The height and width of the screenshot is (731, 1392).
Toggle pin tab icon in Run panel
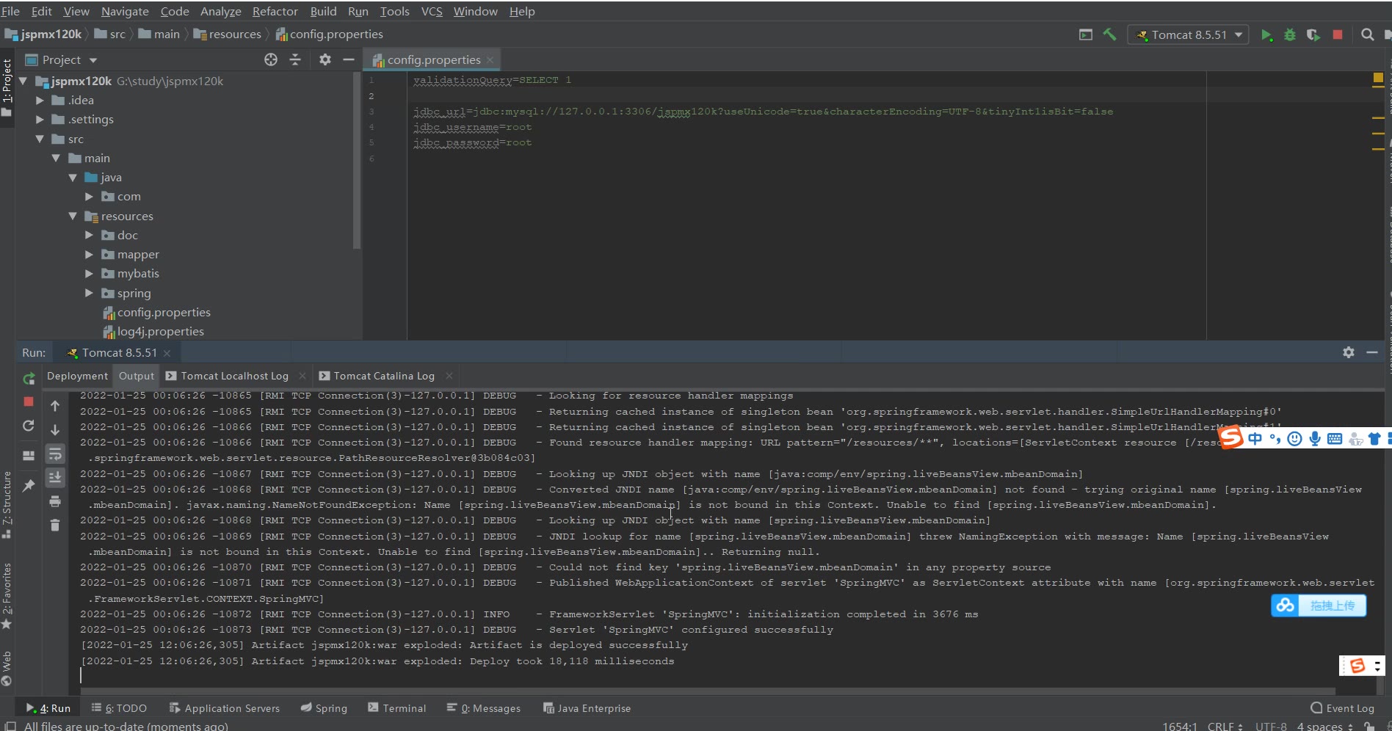pos(29,486)
